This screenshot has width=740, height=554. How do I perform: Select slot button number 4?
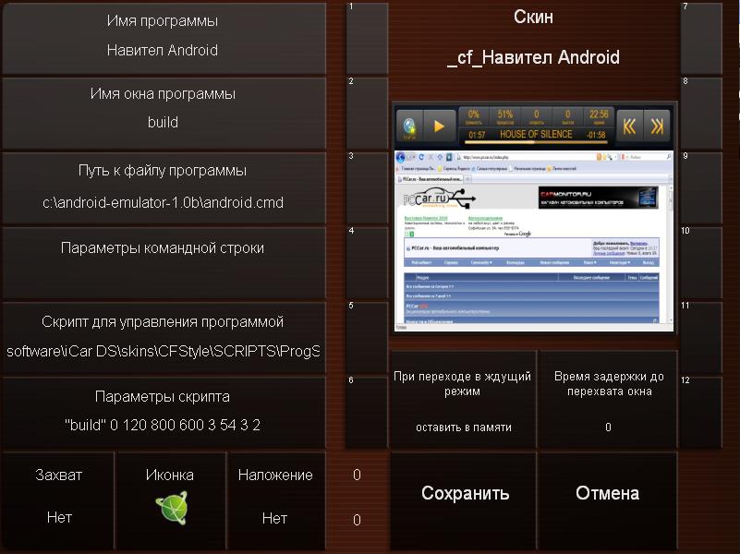tap(367, 262)
